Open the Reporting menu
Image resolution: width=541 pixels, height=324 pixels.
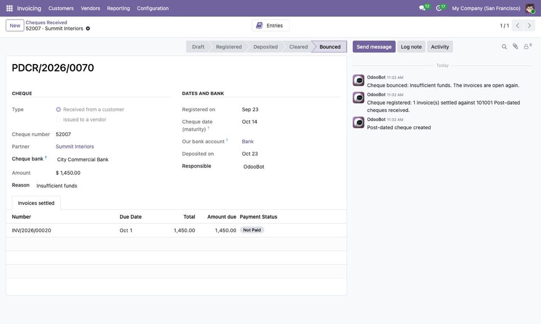tap(118, 8)
